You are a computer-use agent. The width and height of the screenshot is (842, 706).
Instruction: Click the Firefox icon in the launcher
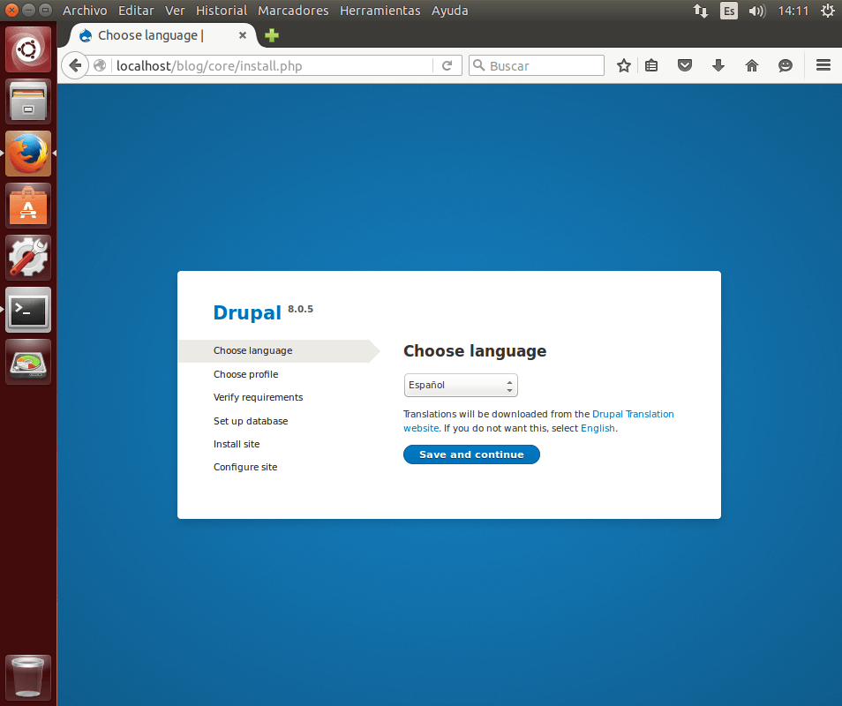[28, 154]
